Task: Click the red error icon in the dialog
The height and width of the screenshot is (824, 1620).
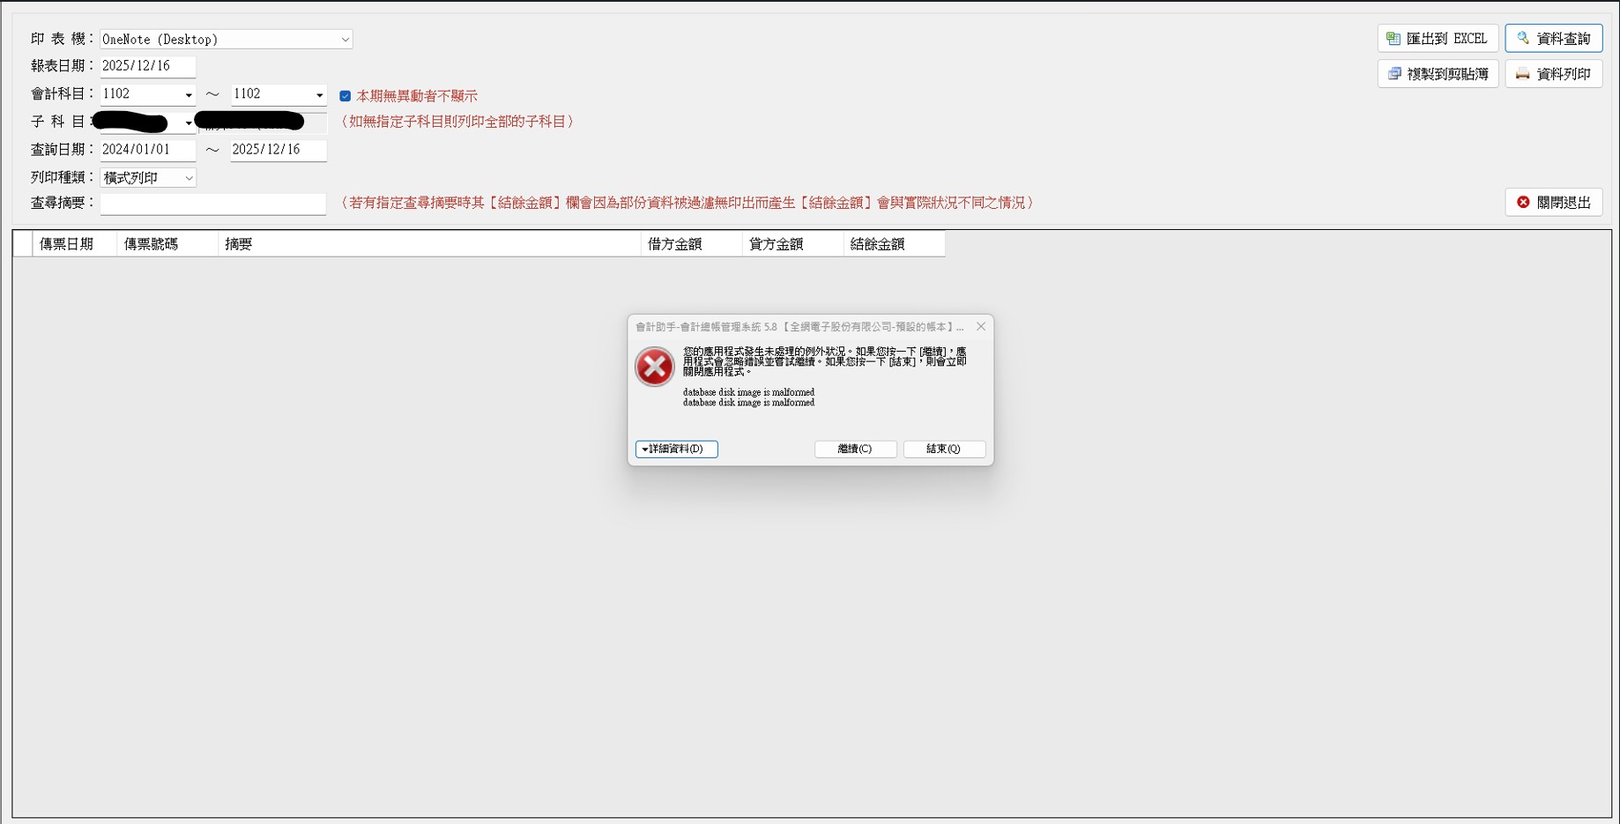Action: pos(654,367)
